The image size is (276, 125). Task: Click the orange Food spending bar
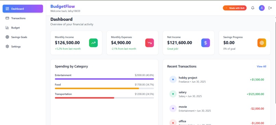[97, 88]
